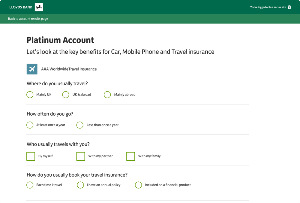Tick the With my partner checkbox
This screenshot has width=300, height=203.
(x=81, y=156)
